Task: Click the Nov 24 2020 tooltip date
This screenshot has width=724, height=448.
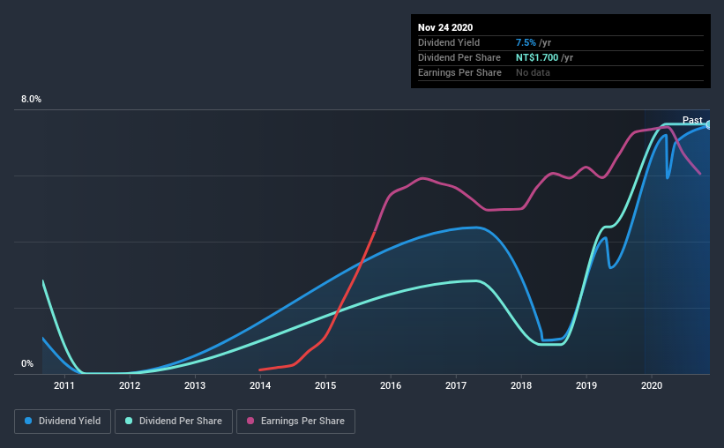Action: point(445,27)
